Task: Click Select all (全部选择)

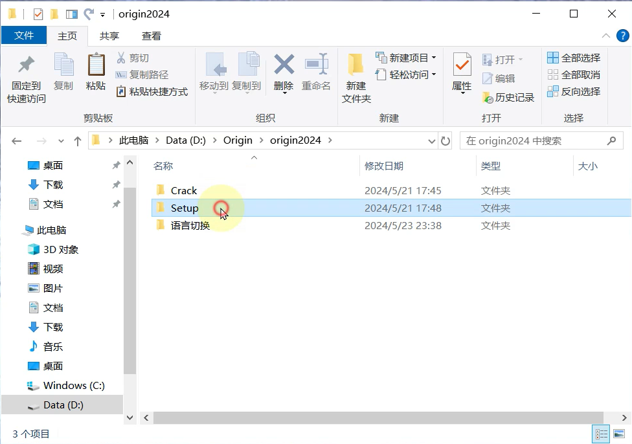Action: tap(574, 58)
